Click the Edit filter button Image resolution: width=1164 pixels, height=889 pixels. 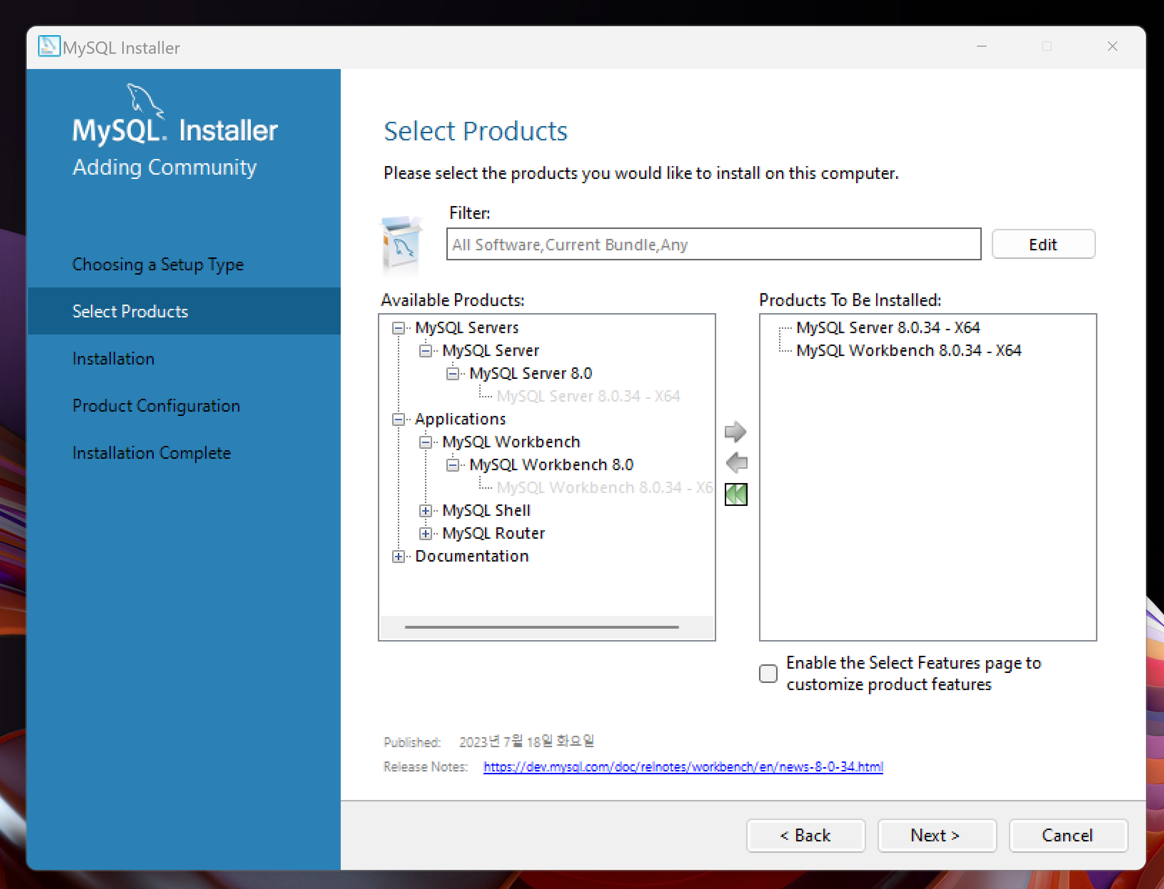click(1042, 245)
